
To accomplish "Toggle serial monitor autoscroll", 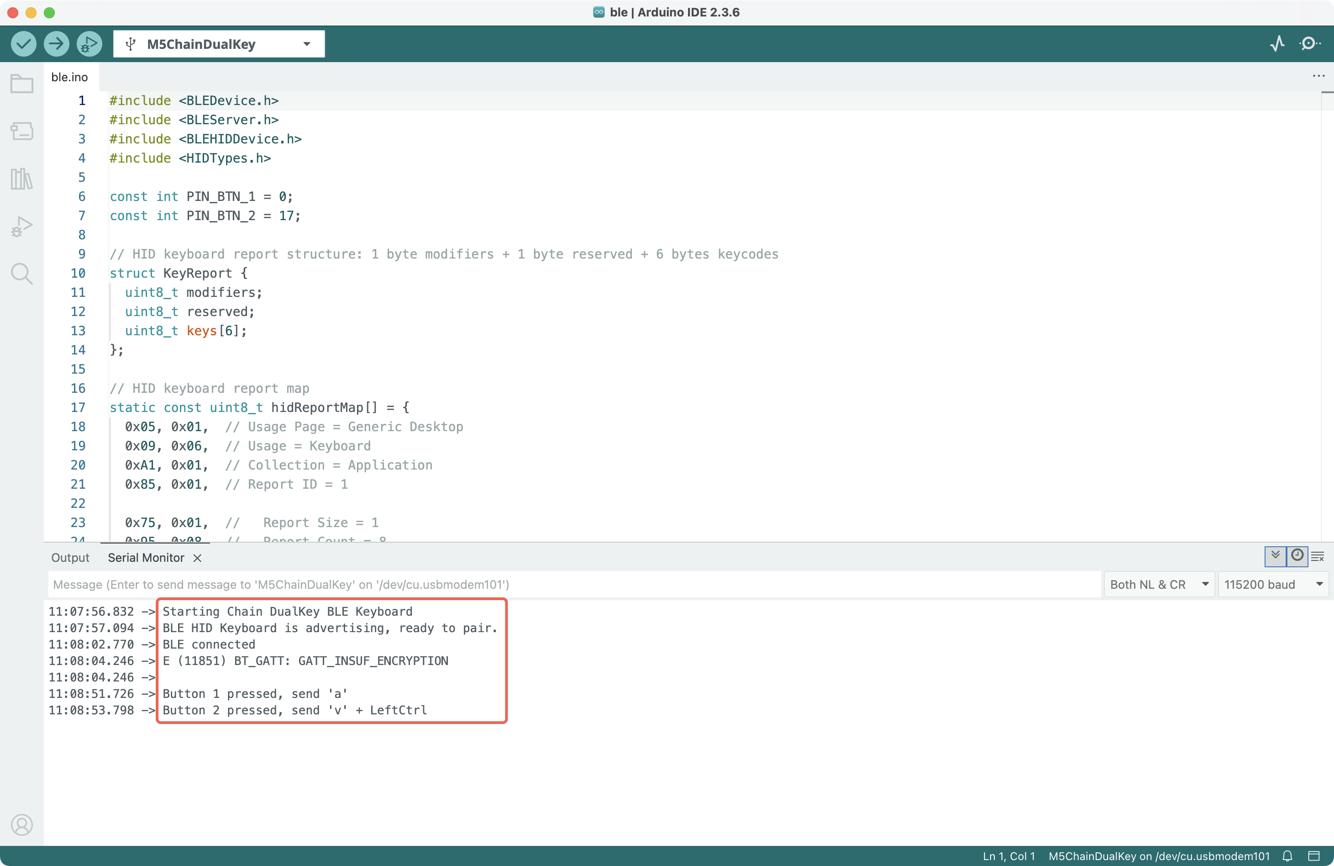I will pos(1275,556).
